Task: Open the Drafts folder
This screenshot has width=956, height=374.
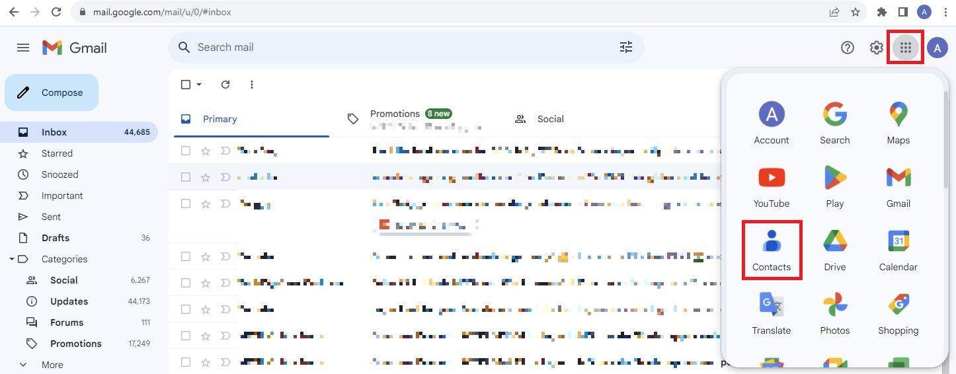Action: 56,238
